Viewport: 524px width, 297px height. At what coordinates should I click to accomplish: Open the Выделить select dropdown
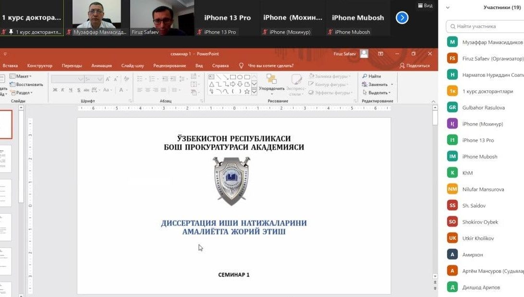pyautogui.click(x=377, y=93)
